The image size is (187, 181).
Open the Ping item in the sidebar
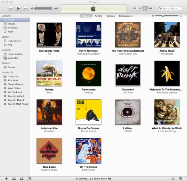point(10,45)
